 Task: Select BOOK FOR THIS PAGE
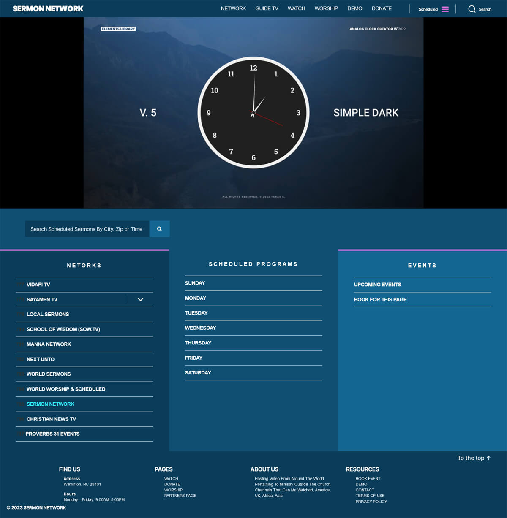[380, 299]
